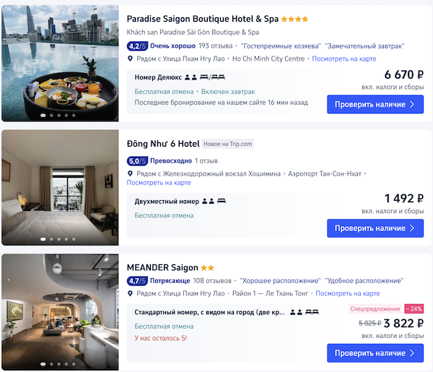Screen dimensions: 433x372
Task: Click MEANDER Saigon two-star rating icons
Action: point(207,267)
